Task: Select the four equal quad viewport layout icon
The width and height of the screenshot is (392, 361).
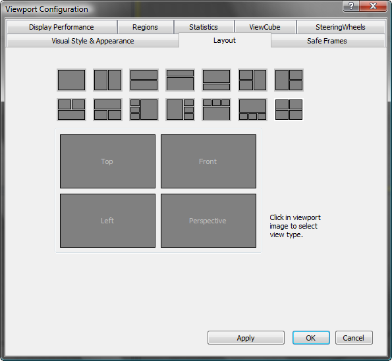Action: (x=289, y=109)
